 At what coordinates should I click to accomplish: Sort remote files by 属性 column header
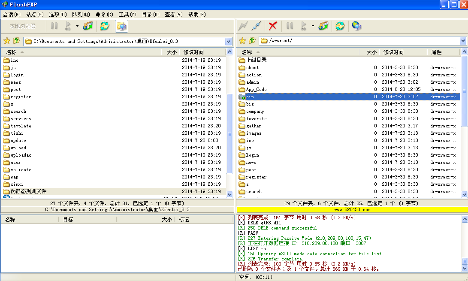(x=436, y=52)
